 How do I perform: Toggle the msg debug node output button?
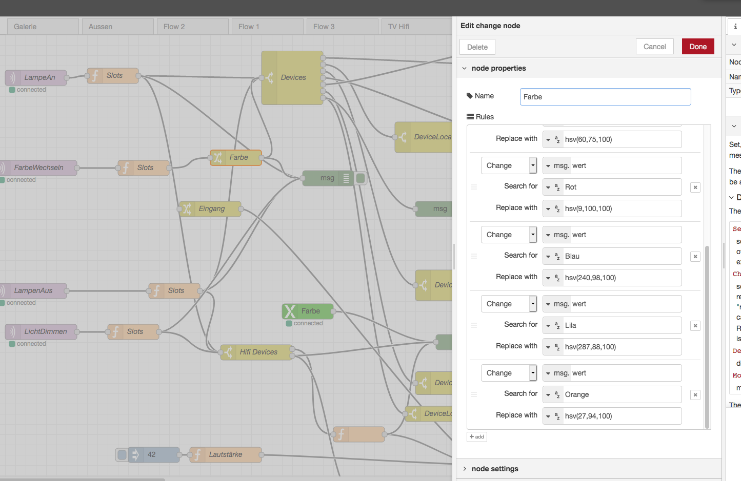[x=361, y=178]
